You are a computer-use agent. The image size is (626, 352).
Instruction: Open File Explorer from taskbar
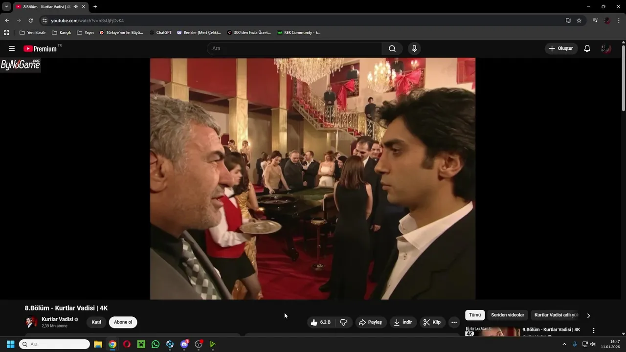(98, 344)
